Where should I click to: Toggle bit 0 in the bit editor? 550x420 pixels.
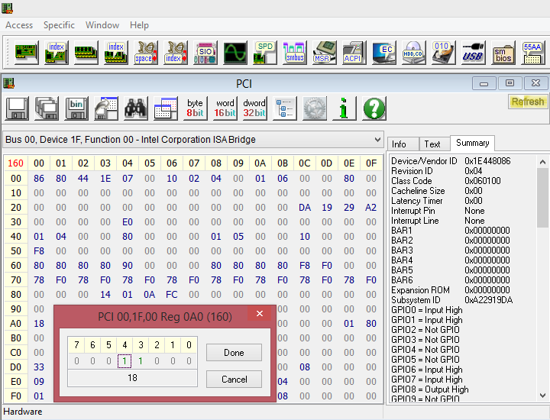(x=189, y=360)
